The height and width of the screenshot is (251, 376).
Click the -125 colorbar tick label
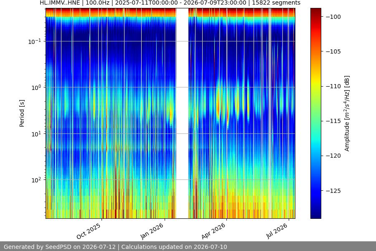tap(333, 191)
